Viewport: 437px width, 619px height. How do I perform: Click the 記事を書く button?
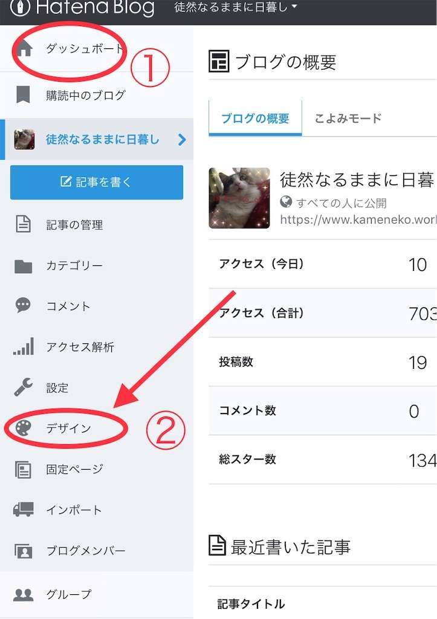pyautogui.click(x=97, y=182)
